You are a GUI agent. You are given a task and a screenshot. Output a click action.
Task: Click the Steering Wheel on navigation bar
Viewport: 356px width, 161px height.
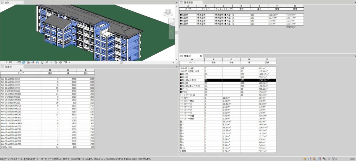[172, 24]
